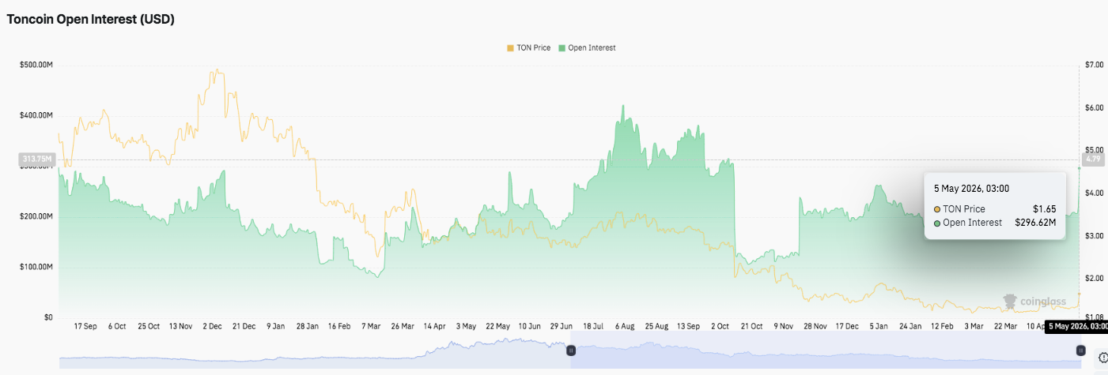Click the green Open Interest legend swatch

[x=562, y=48]
